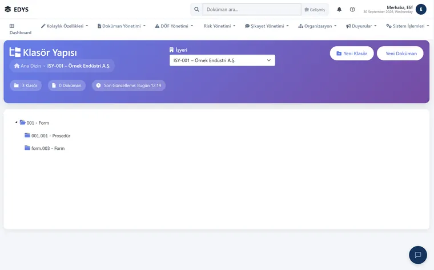Open notifications via the bell icon

(x=339, y=9)
